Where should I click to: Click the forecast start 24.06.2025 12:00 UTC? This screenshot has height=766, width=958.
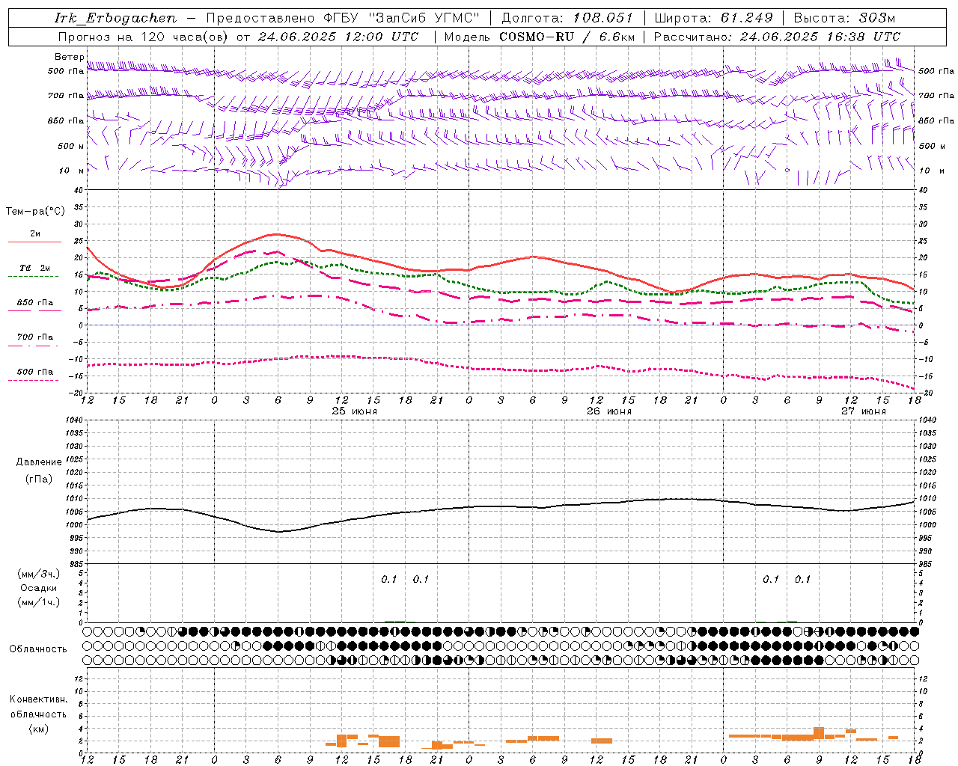339,37
